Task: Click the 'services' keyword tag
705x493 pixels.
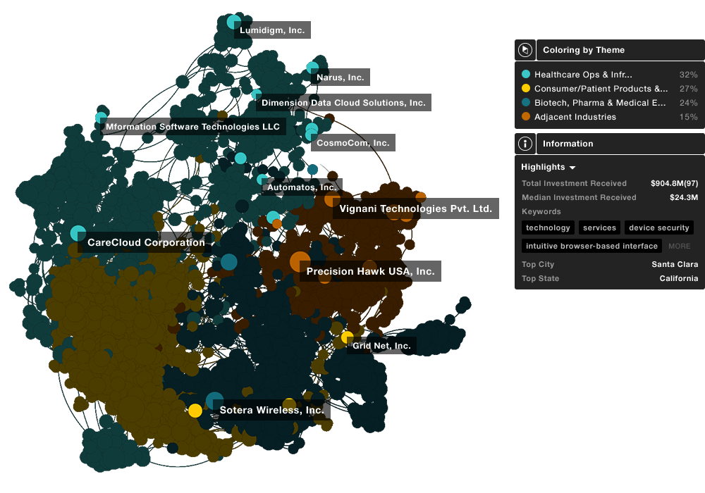Action: tap(599, 227)
